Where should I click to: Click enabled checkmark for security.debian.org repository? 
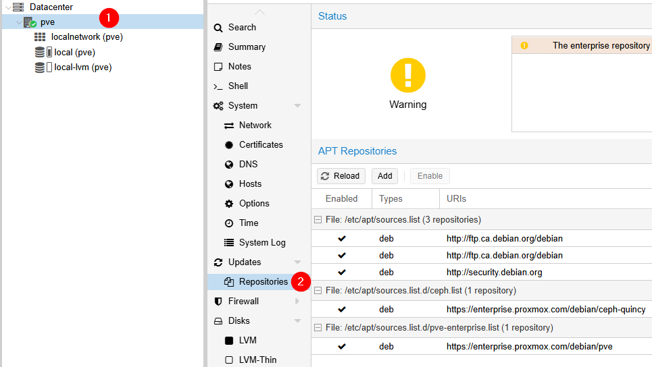click(342, 273)
